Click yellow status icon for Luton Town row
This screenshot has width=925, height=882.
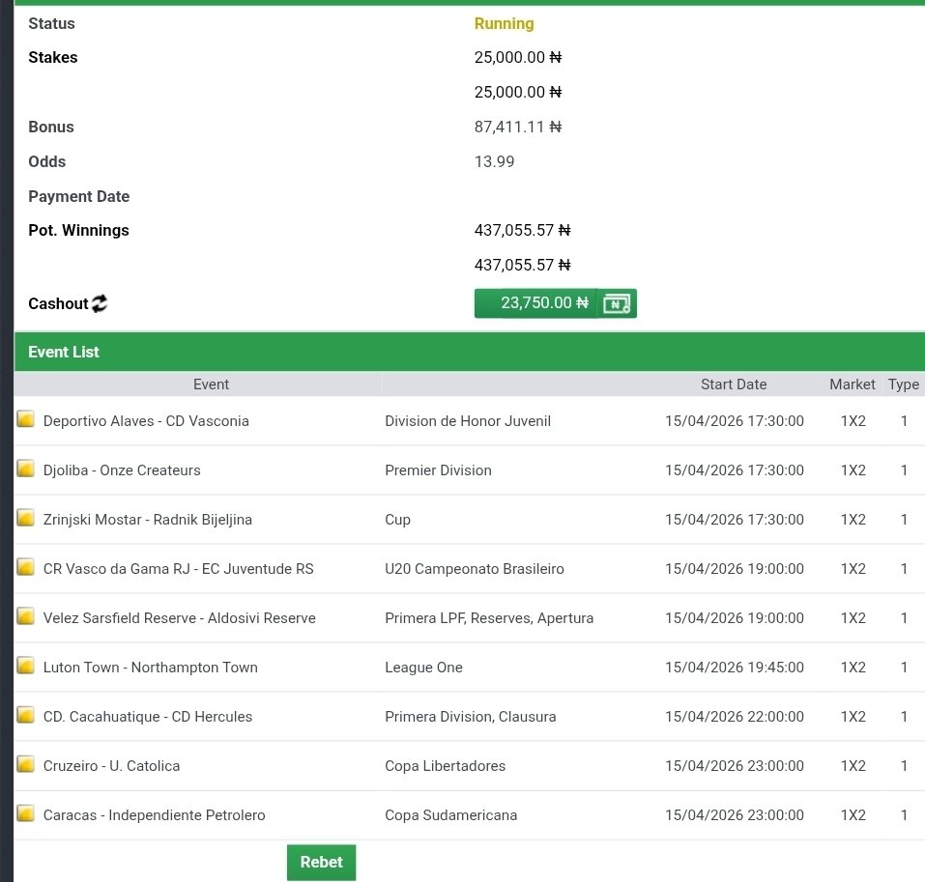click(25, 666)
